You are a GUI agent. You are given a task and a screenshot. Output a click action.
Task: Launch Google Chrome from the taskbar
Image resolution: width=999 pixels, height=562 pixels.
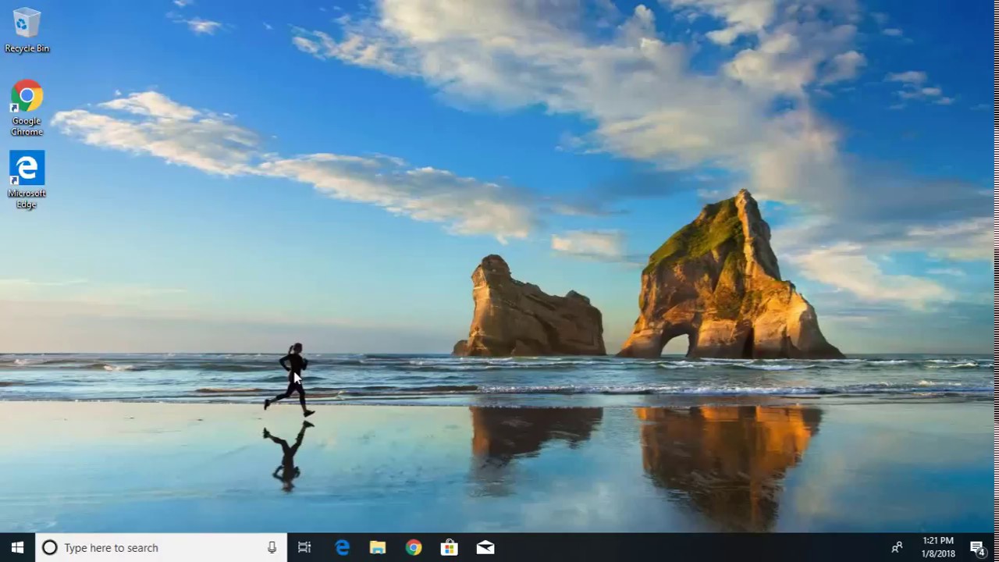coord(414,548)
